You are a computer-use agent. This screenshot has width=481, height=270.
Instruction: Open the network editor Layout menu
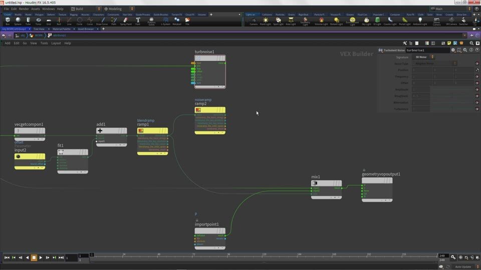[x=56, y=43]
